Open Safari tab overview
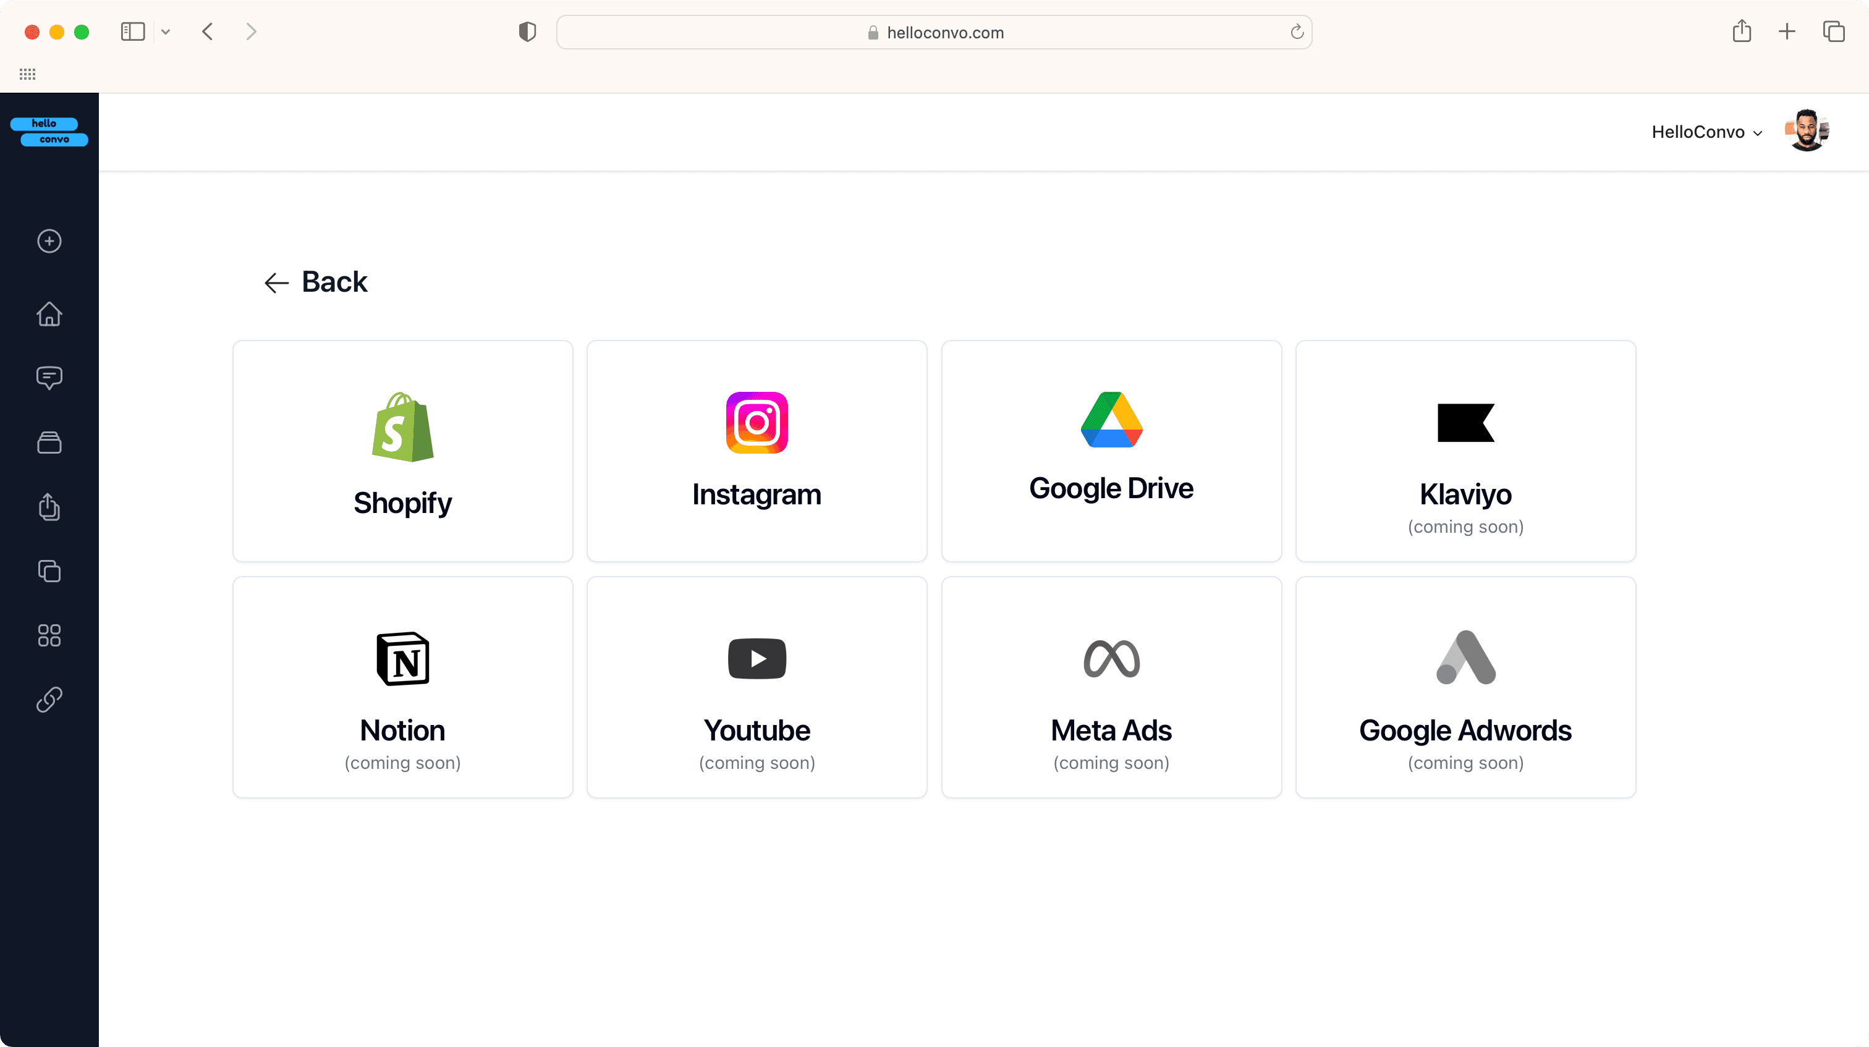The width and height of the screenshot is (1869, 1047). click(x=1833, y=32)
